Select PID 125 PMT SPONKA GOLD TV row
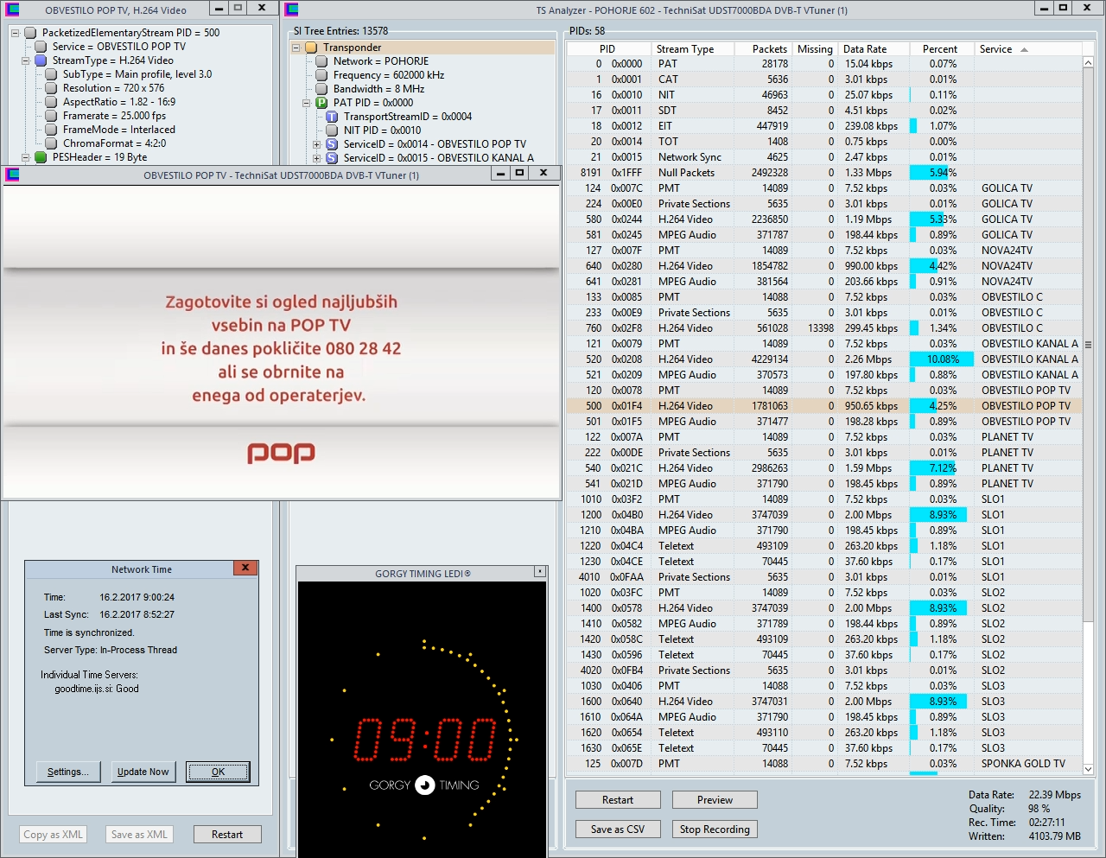 [824, 764]
